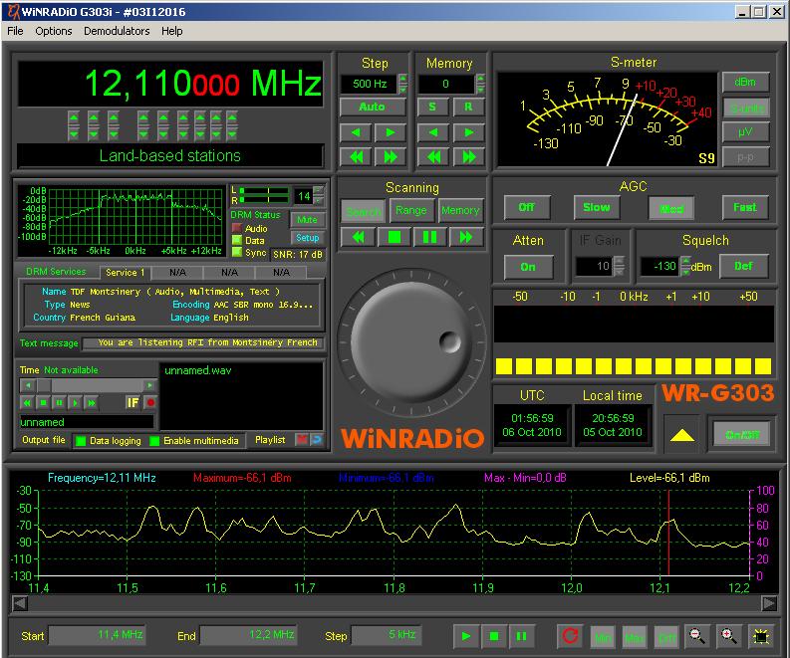Set AGC to Med
790x658 pixels.
coord(671,208)
